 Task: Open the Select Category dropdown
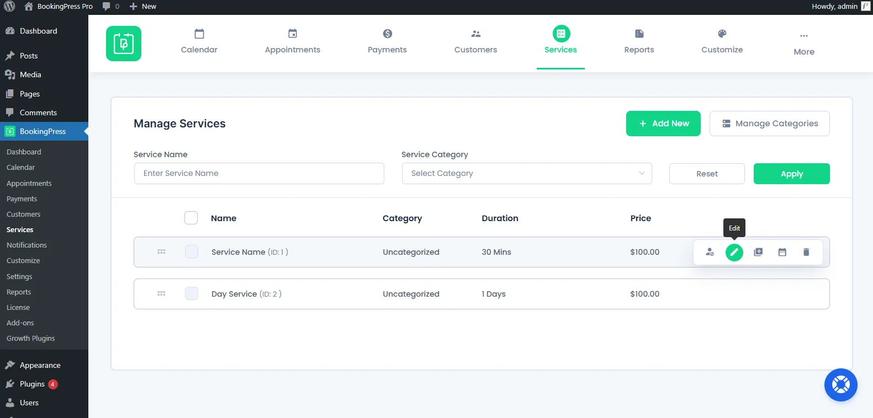pyautogui.click(x=527, y=173)
